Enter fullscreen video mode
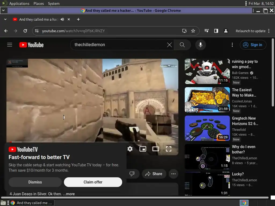The height and width of the screenshot is (206, 275). 169,149
